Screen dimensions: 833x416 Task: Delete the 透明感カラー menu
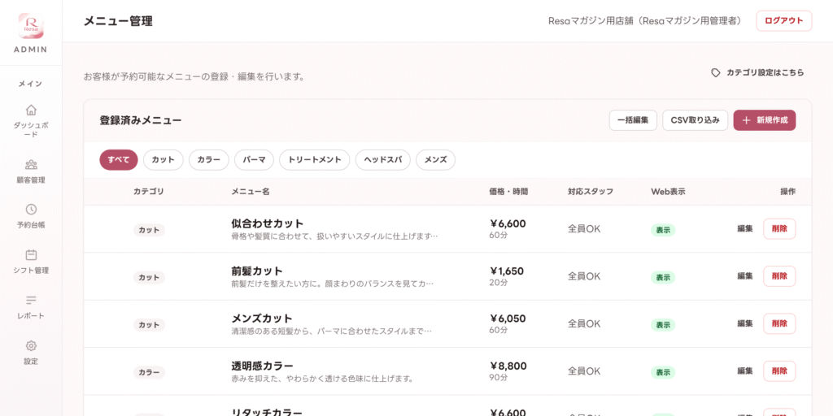click(779, 370)
